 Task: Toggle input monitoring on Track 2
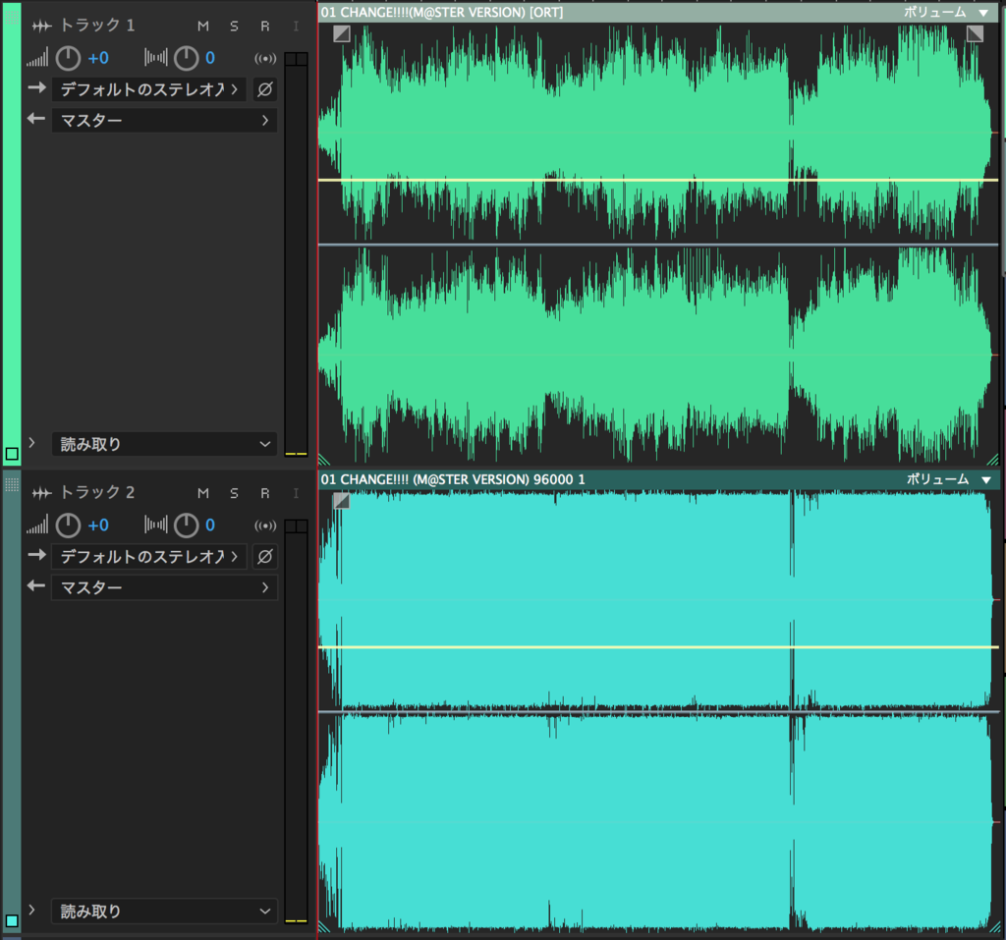[296, 493]
